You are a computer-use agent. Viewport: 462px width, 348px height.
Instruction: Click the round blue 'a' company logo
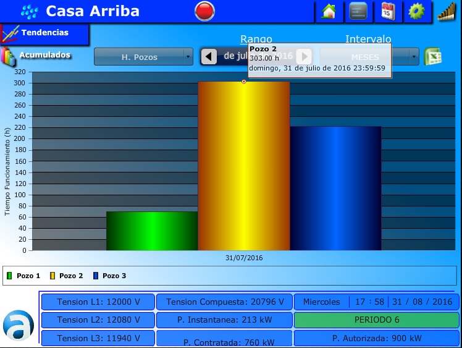(x=19, y=325)
